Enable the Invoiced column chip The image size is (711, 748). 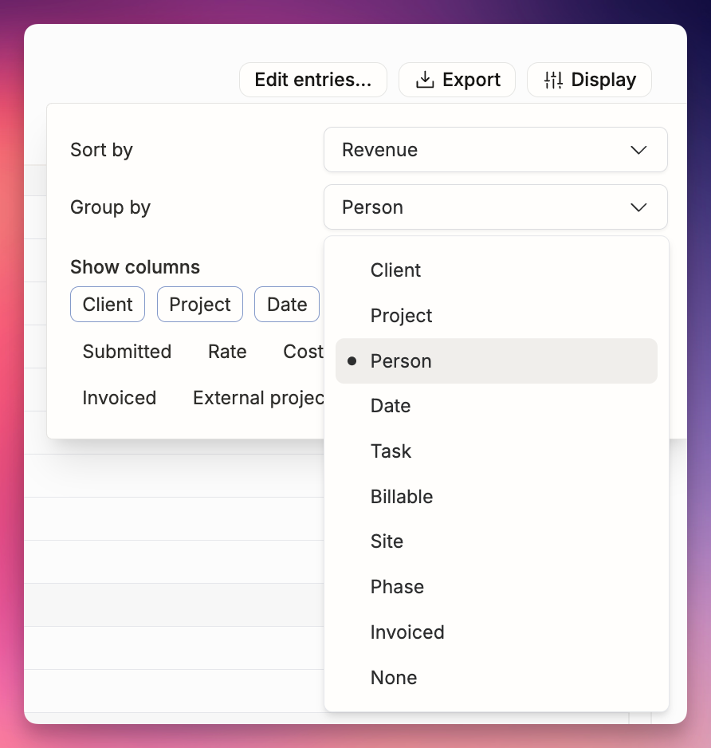point(120,398)
